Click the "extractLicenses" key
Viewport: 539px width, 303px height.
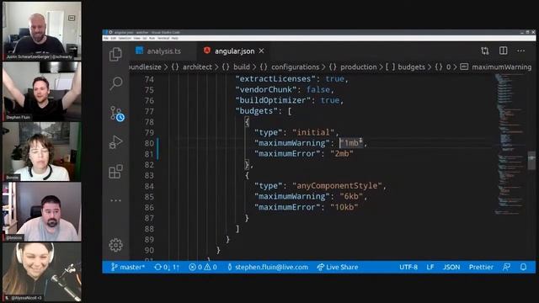(275, 79)
